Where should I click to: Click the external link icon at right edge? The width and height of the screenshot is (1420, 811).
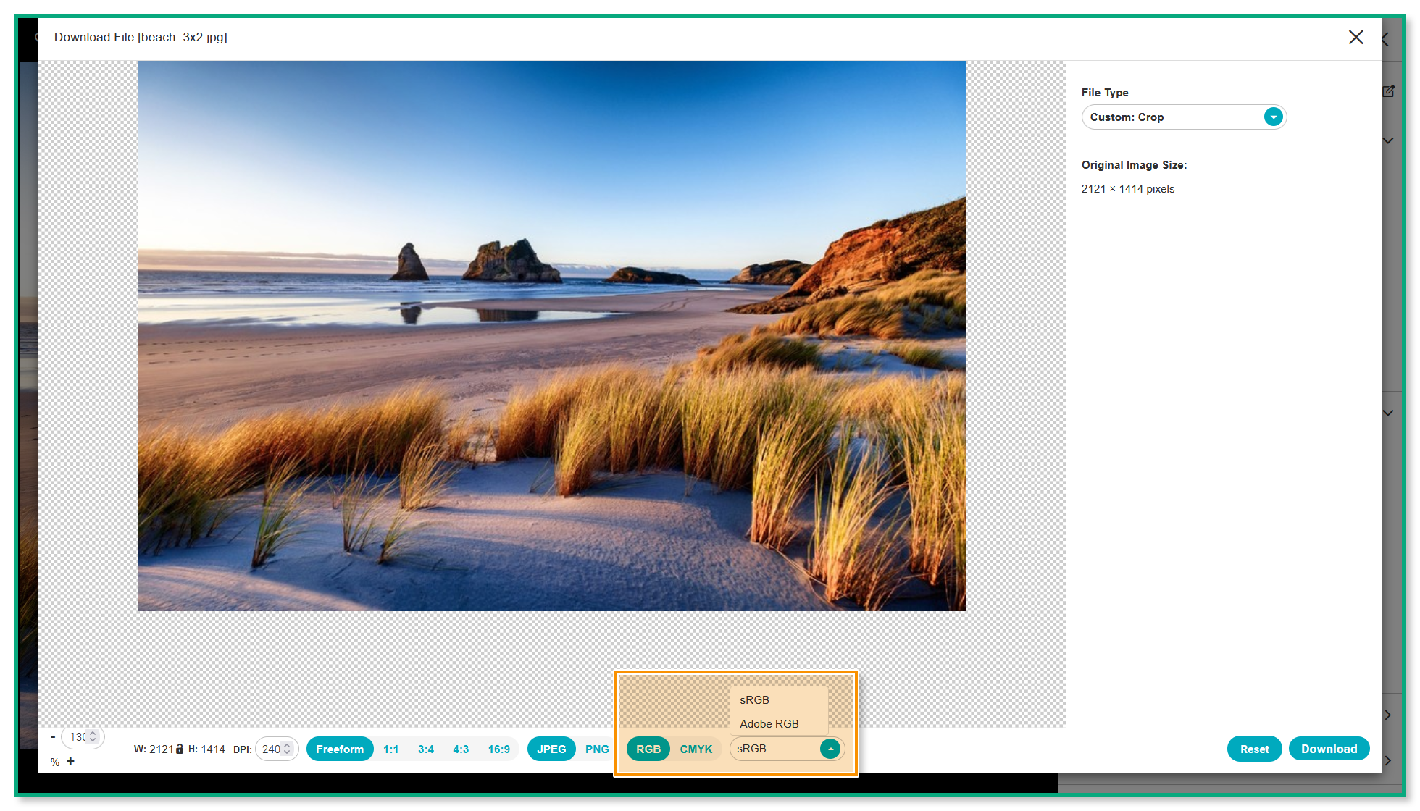click(1388, 91)
